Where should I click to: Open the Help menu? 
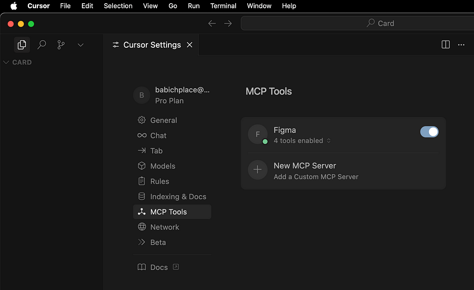tap(289, 6)
